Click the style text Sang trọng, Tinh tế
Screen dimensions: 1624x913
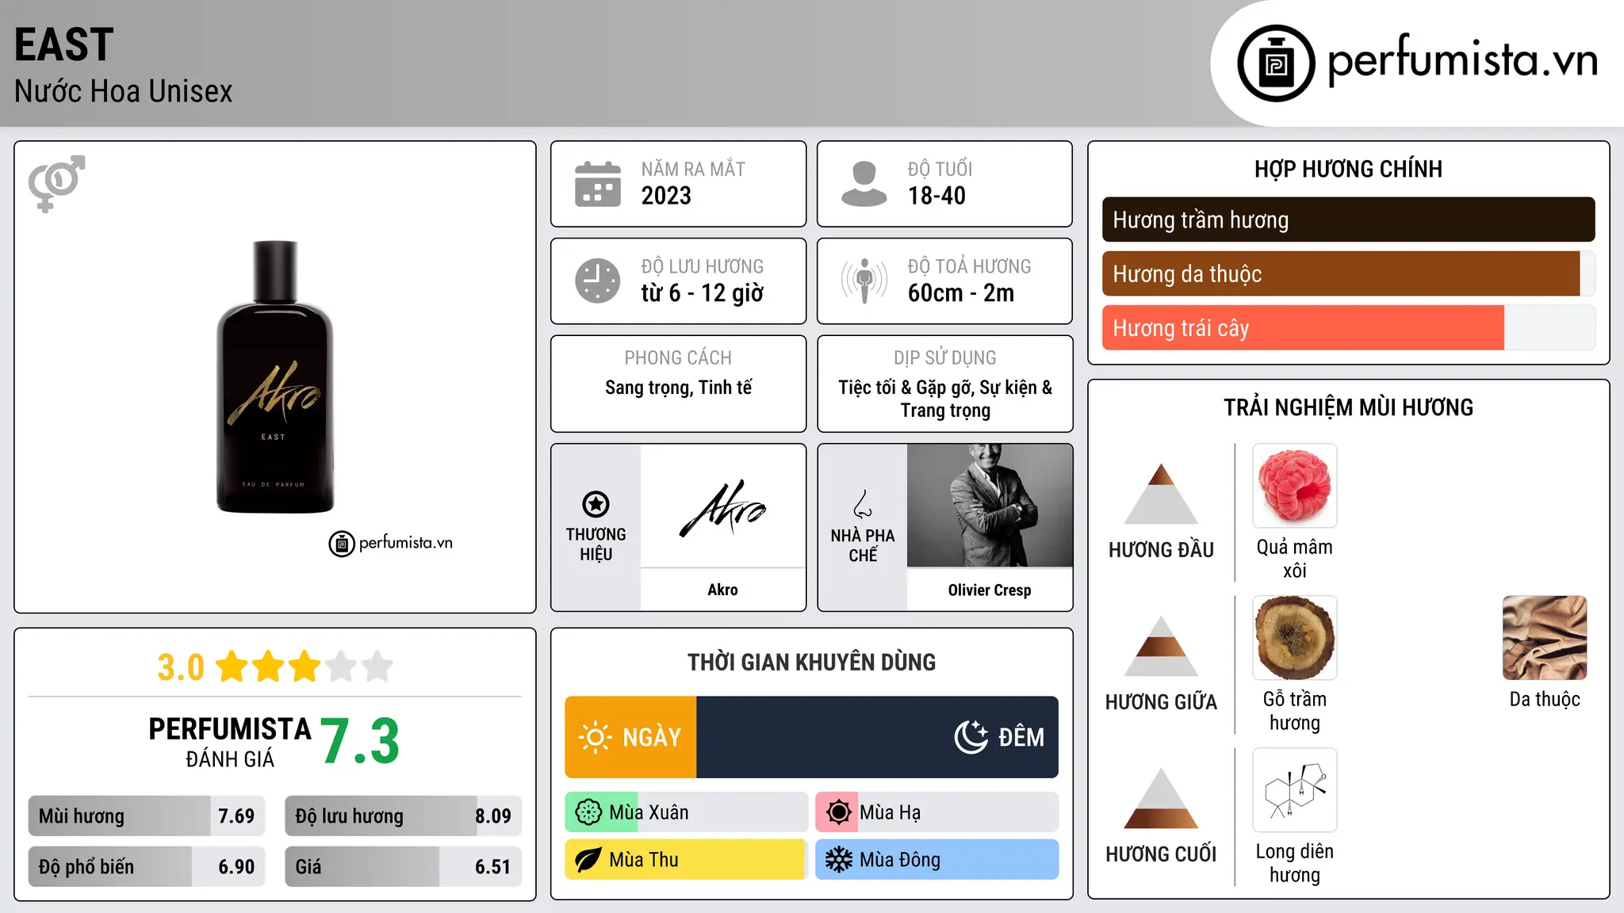[678, 388]
